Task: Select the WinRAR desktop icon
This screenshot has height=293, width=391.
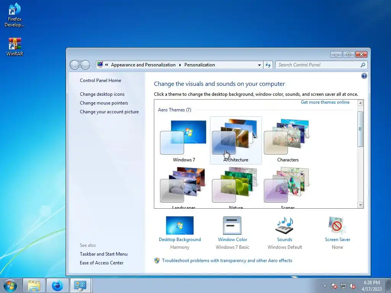Action: [x=15, y=47]
